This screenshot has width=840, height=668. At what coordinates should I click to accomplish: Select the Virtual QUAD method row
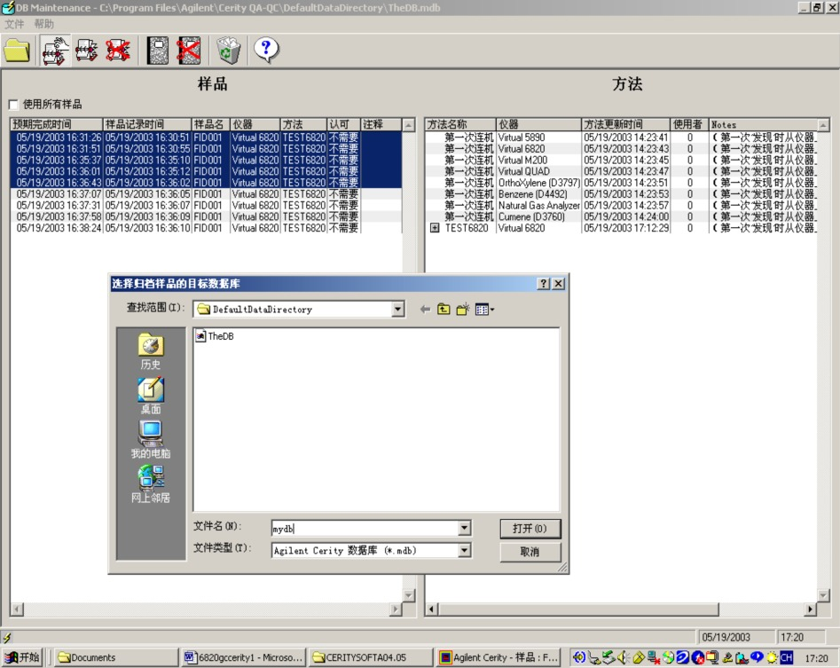tap(621, 171)
